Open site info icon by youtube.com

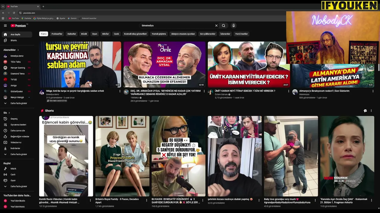click(20, 13)
